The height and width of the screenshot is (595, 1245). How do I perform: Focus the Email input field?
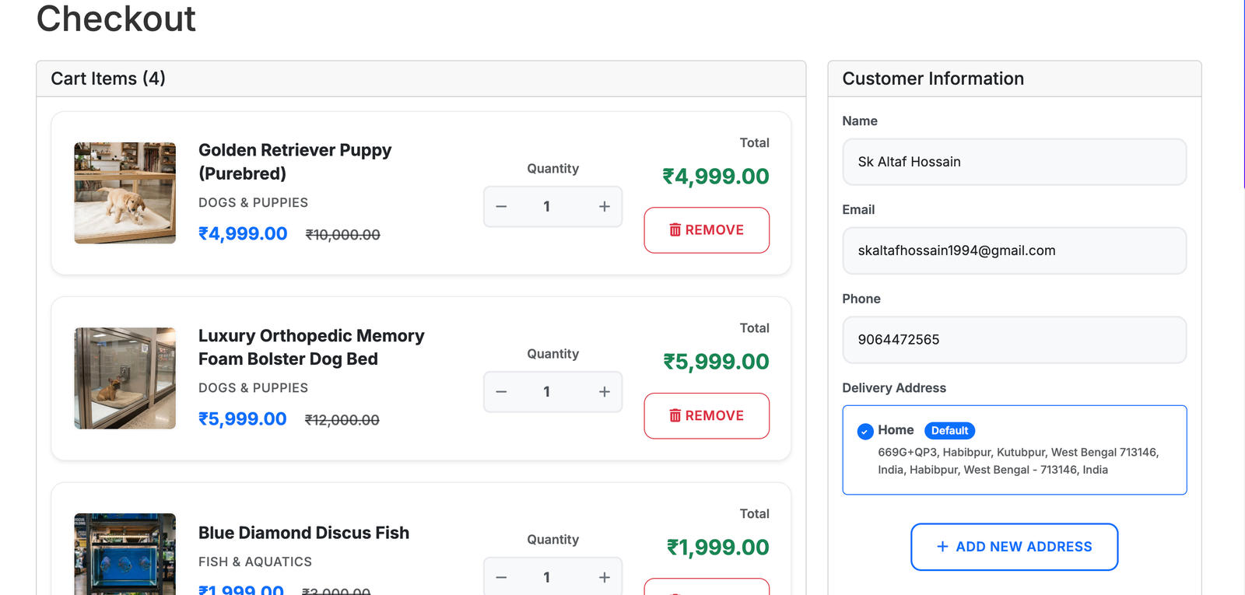point(1014,250)
